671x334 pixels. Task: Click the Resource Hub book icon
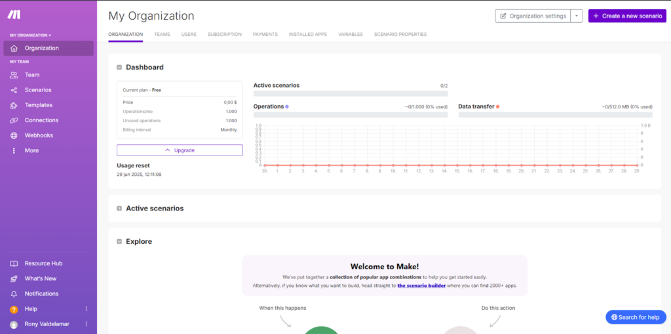[14, 263]
